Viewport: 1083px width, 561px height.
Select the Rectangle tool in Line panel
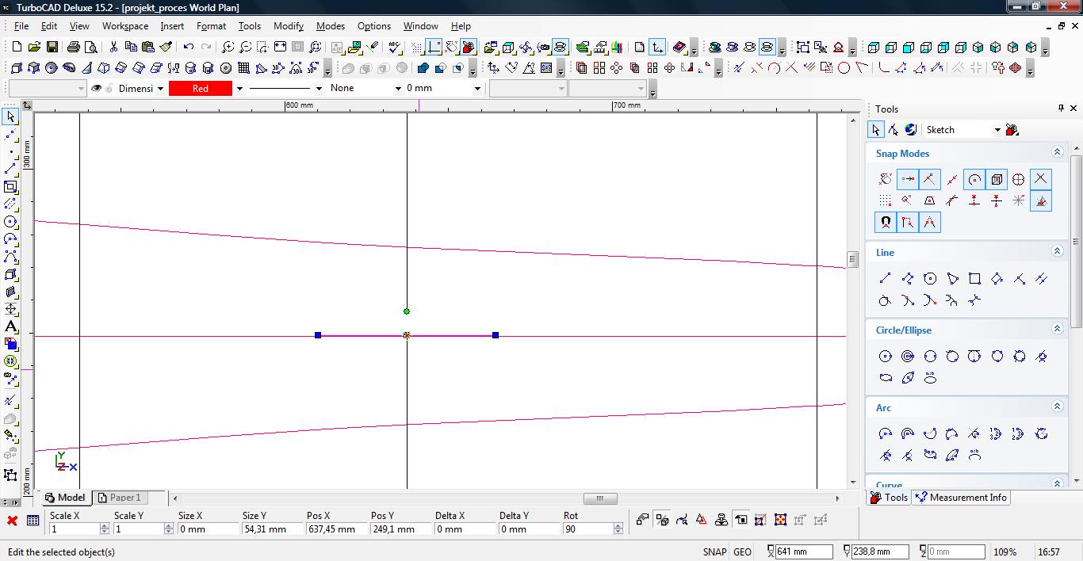[974, 278]
